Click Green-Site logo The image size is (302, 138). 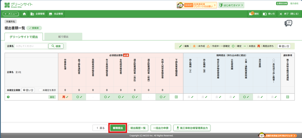(x=19, y=5)
